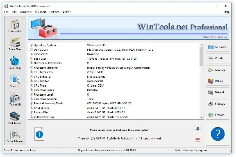This screenshot has height=157, width=236.
Task: Open the Net Tweak tool
Action: coord(15,118)
